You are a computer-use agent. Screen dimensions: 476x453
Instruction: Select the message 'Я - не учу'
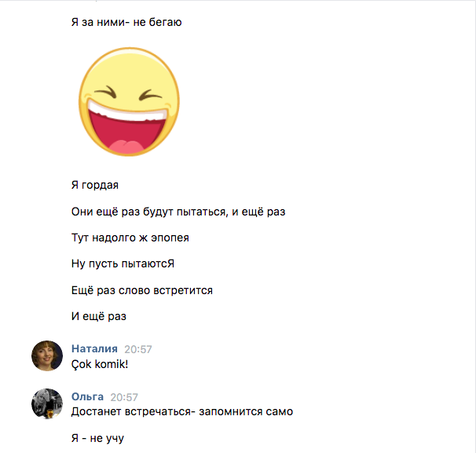97,438
